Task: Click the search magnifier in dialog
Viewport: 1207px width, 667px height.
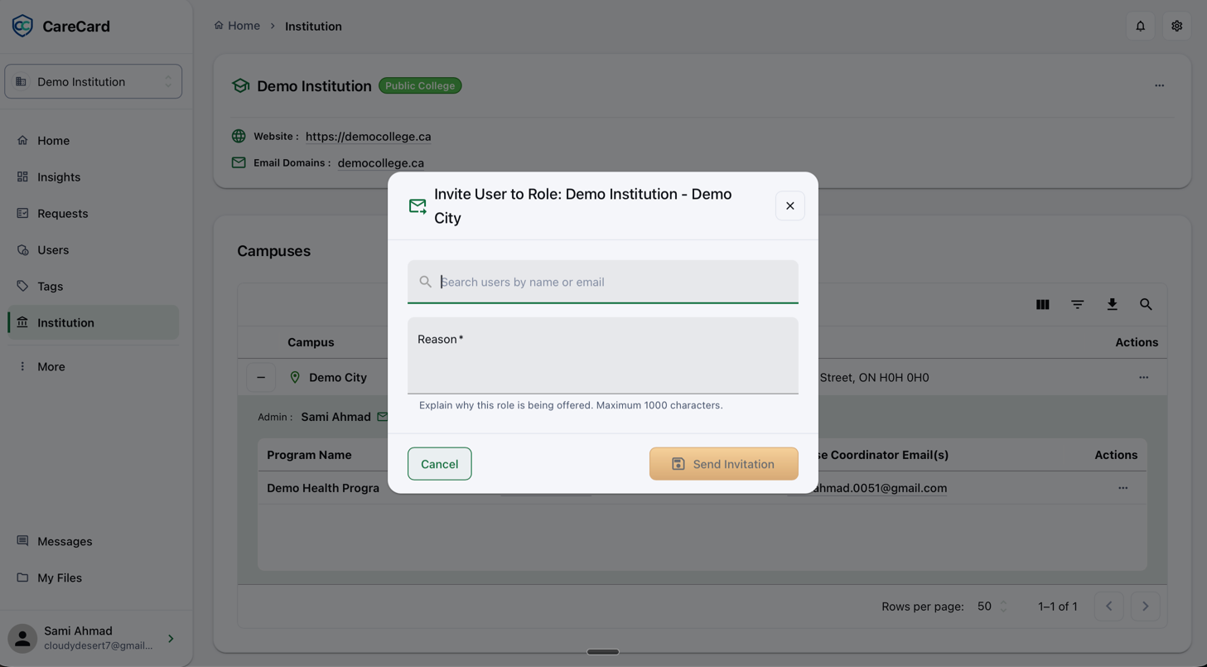Action: (426, 282)
